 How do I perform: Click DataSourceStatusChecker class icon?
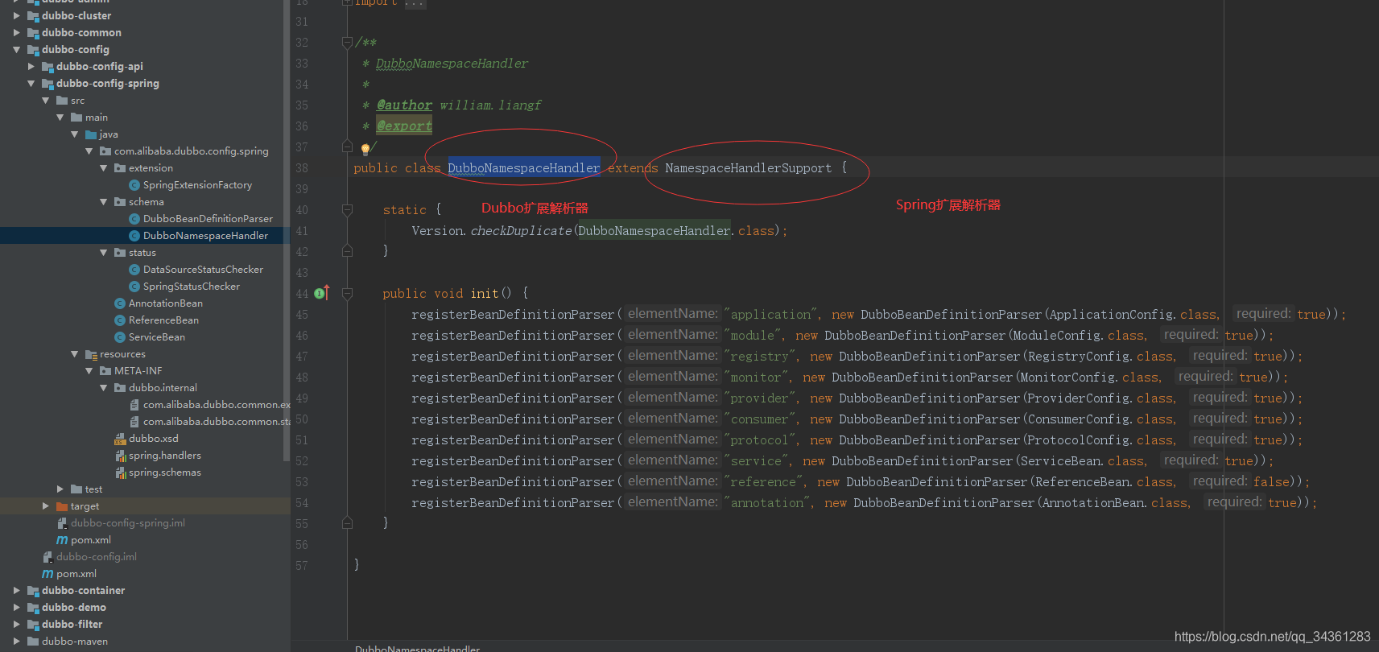pyautogui.click(x=134, y=270)
